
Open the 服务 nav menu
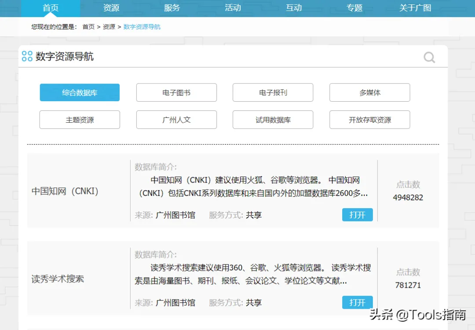172,8
